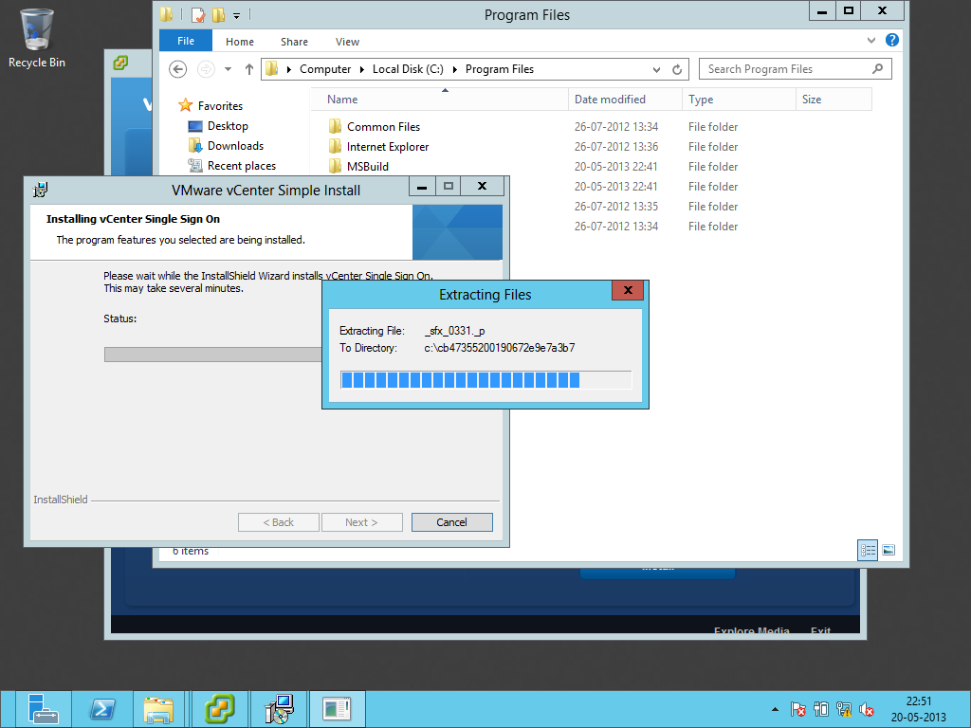Viewport: 971px width, 728px height.
Task: Select Computer in the address breadcrumb
Action: 325,69
